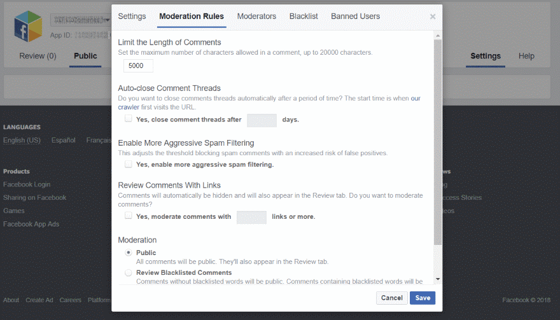The width and height of the screenshot is (560, 320).
Task: Click the 'Facebook © 2018' footer text
Action: click(x=526, y=300)
